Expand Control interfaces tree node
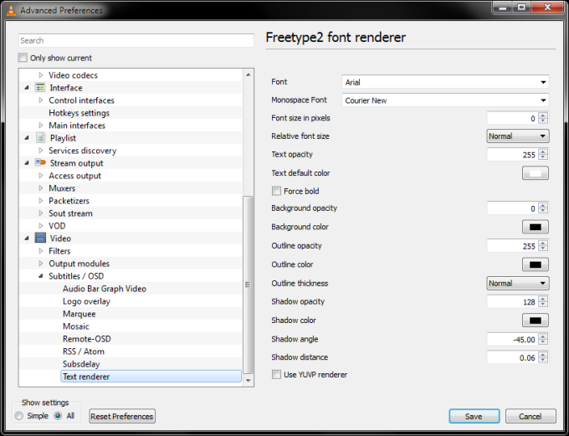This screenshot has width=569, height=436. pyautogui.click(x=41, y=100)
